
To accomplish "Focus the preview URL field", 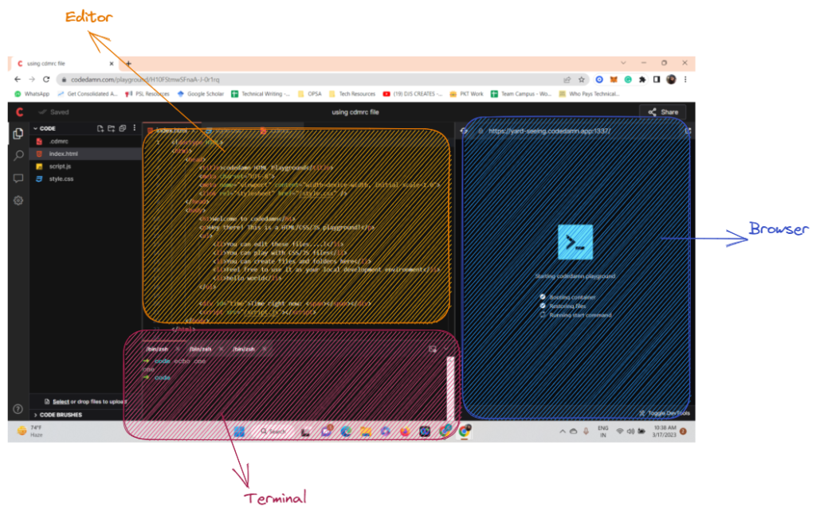I will (577, 131).
